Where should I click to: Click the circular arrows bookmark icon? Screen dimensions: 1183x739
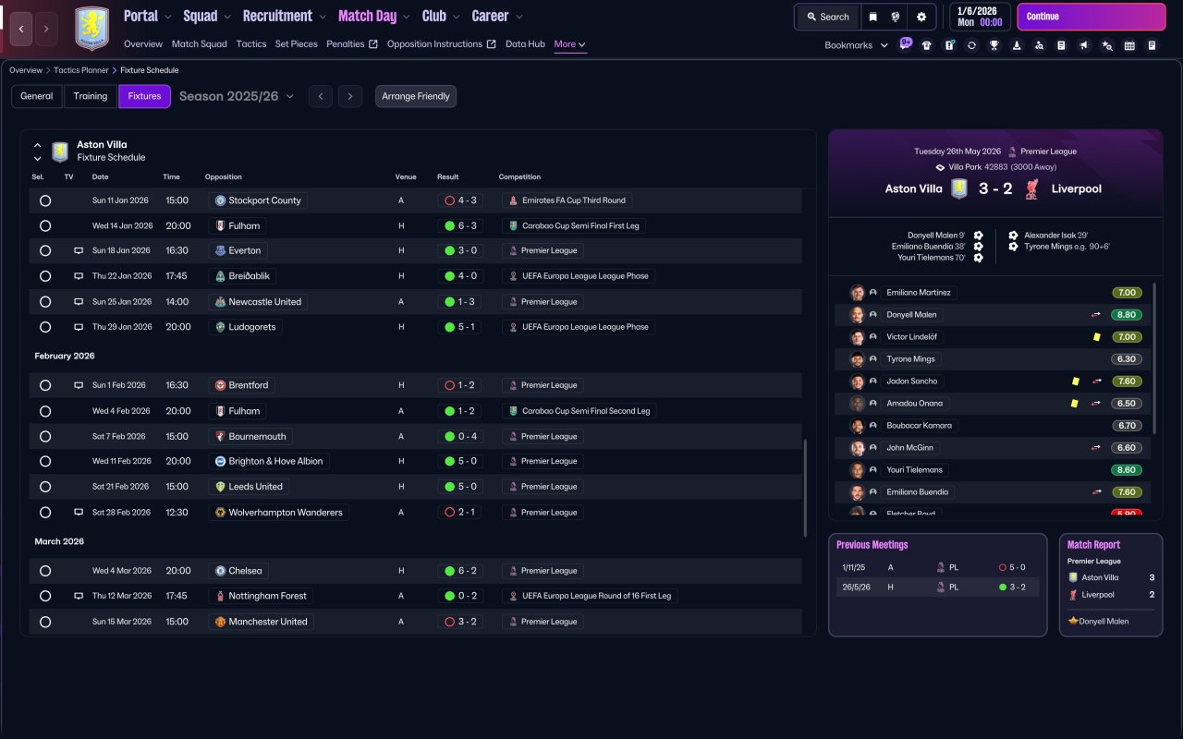click(x=971, y=45)
